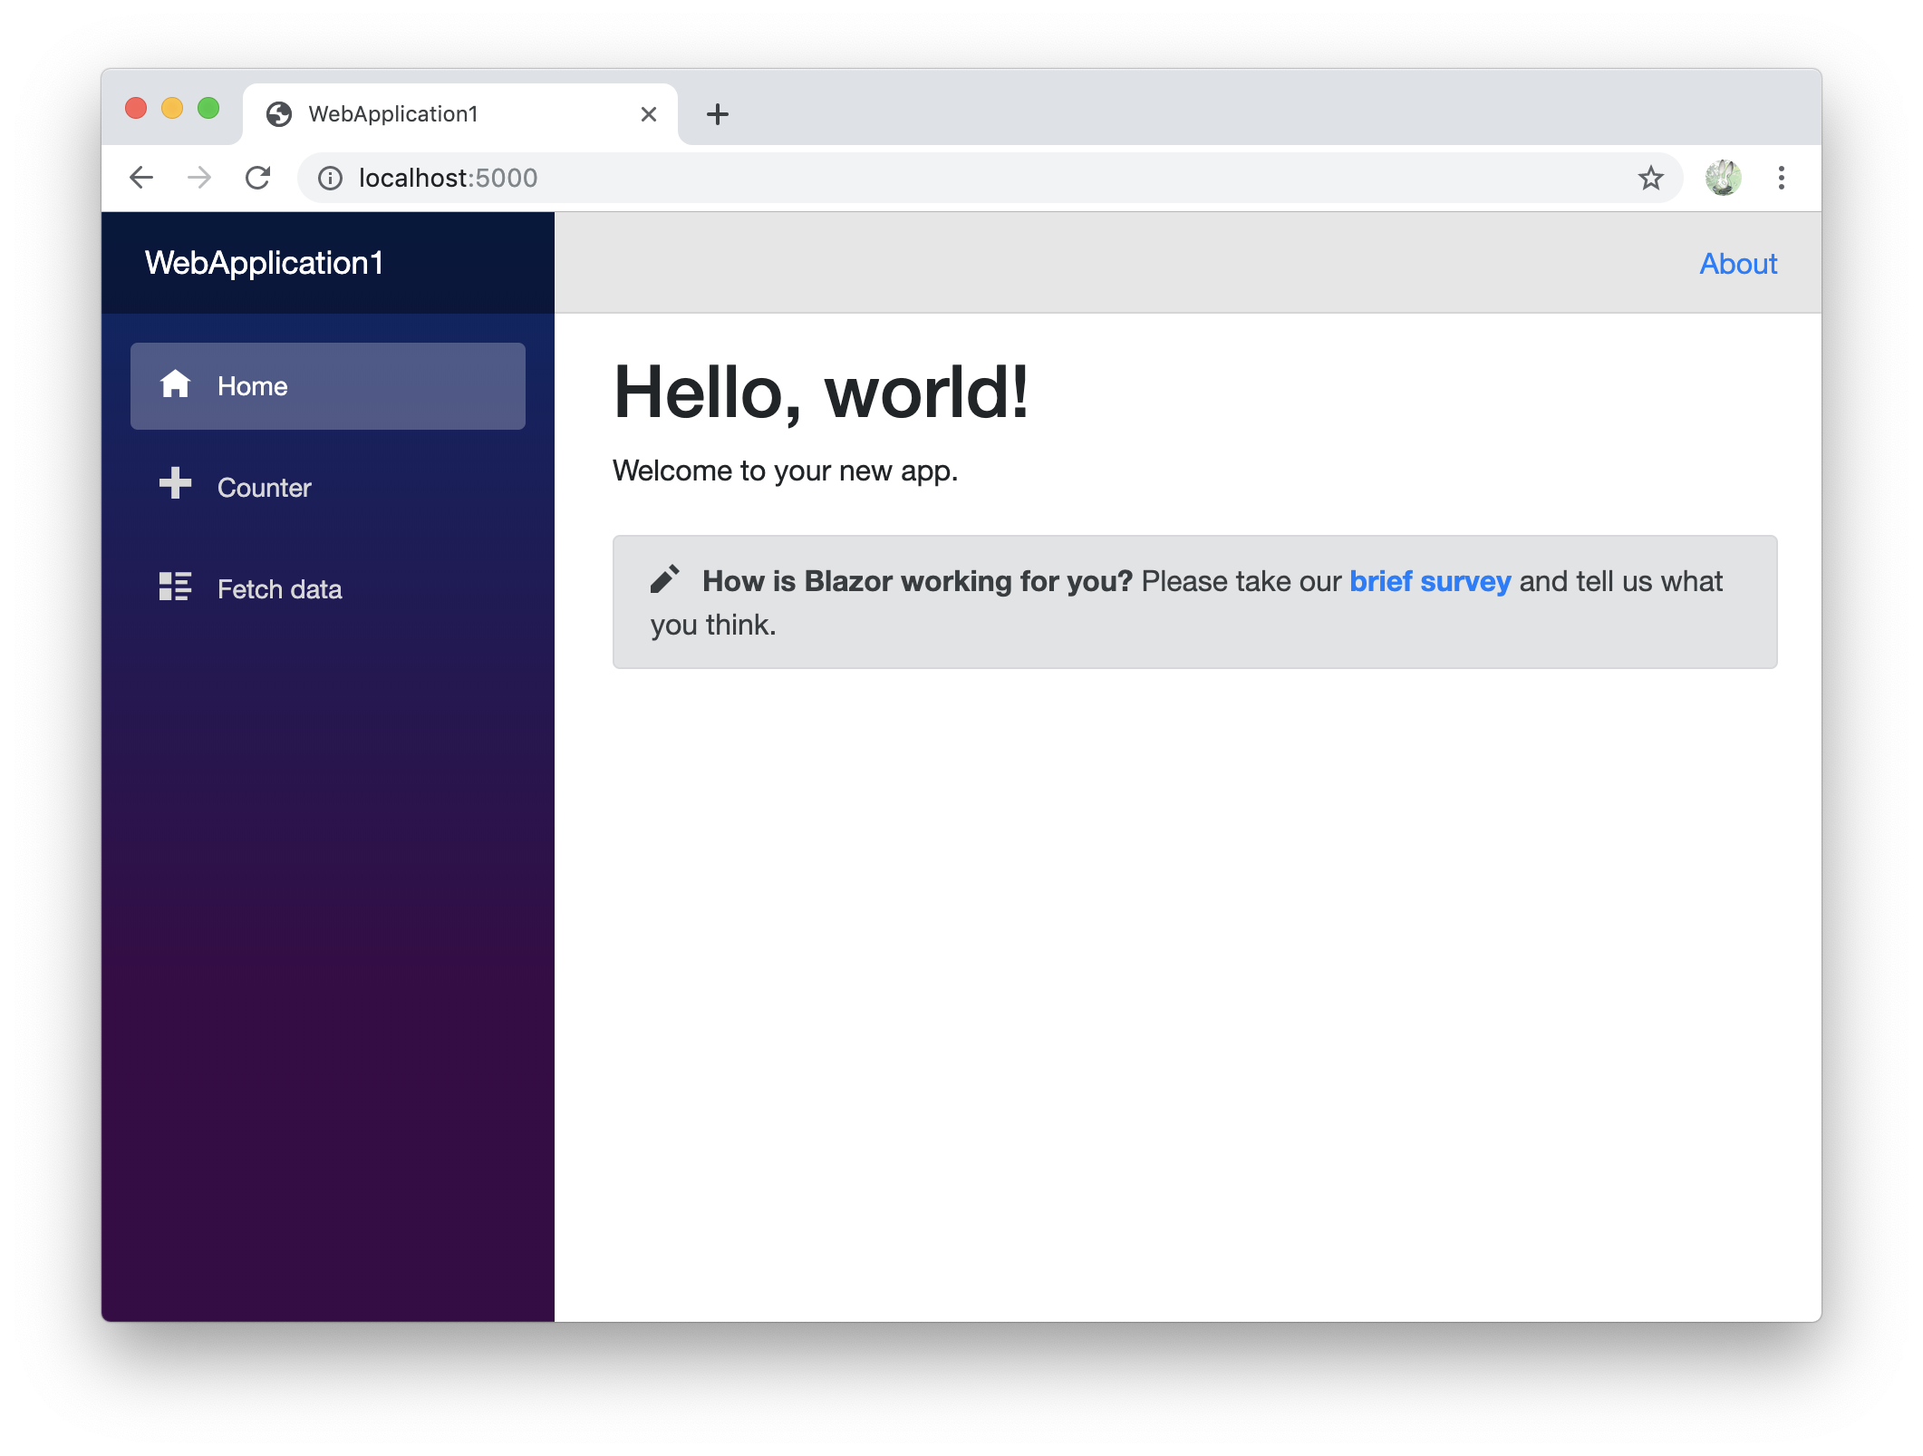Click the reload page icon

pyautogui.click(x=258, y=178)
